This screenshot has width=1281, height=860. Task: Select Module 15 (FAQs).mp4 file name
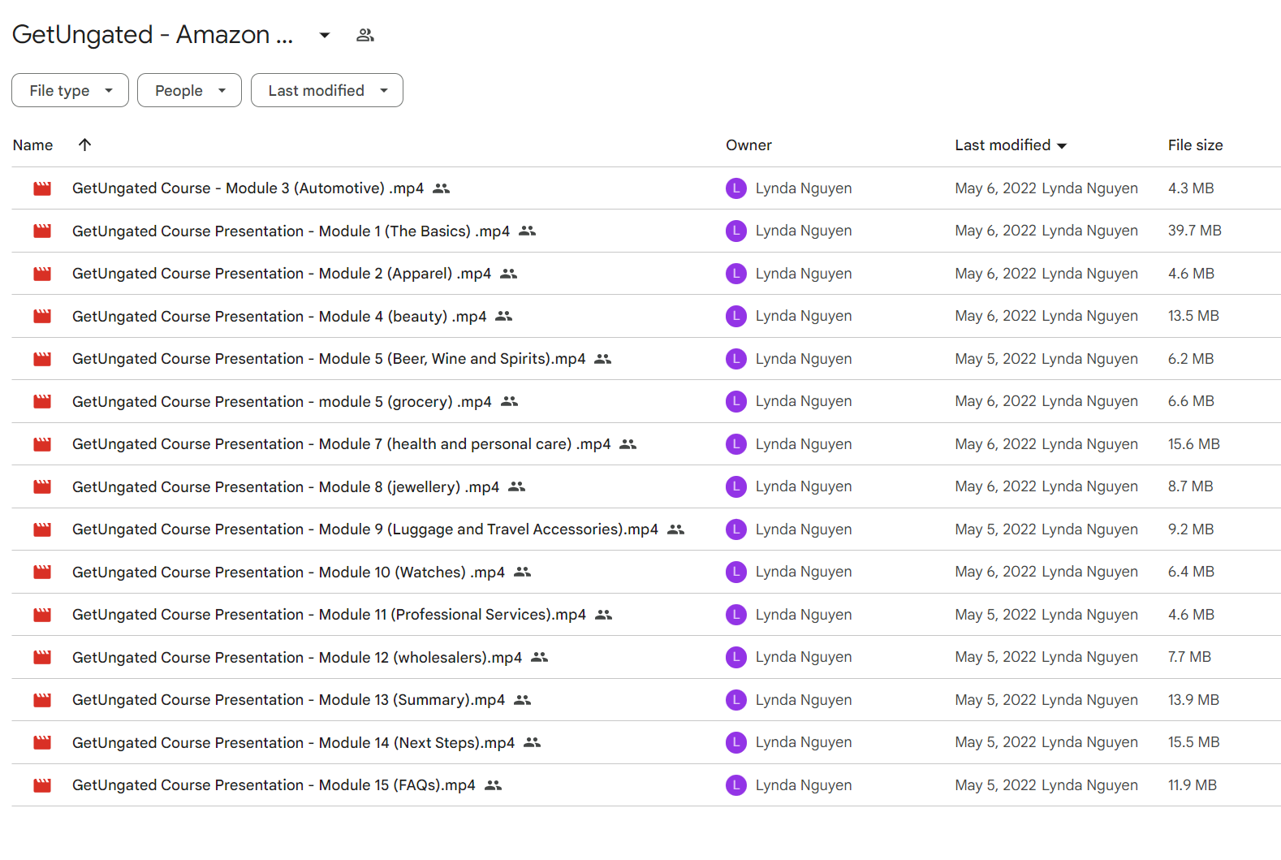point(274,785)
